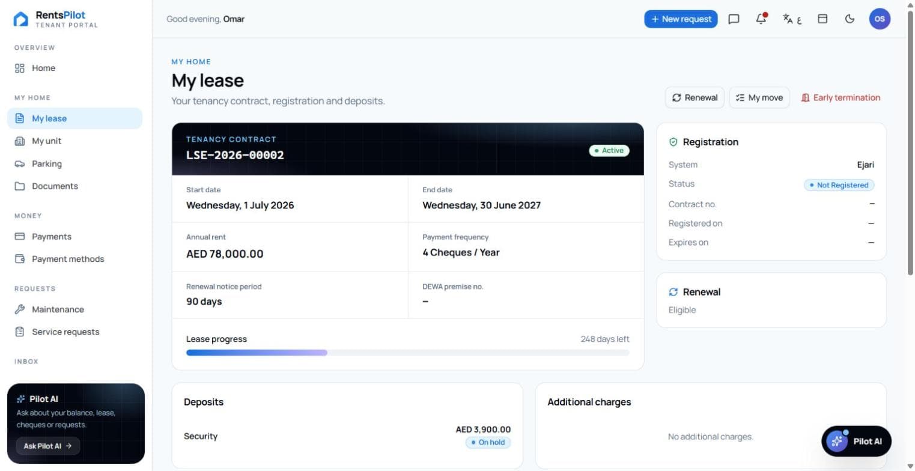This screenshot has width=915, height=471.
Task: Open Maintenance requests
Action: [74, 309]
